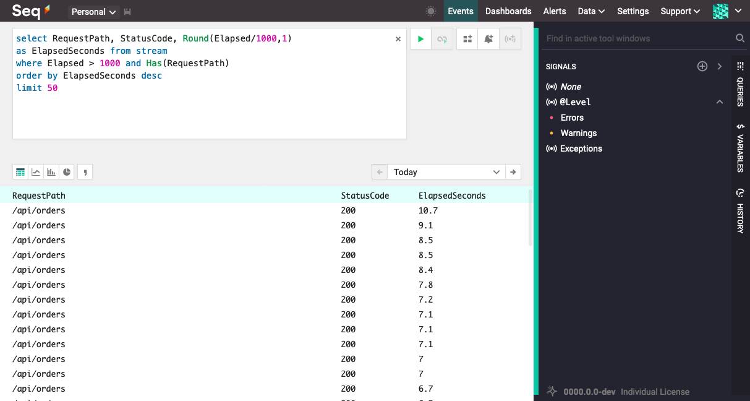Create a signal from the query
Screen dimensions: 750x401
[x=510, y=39]
